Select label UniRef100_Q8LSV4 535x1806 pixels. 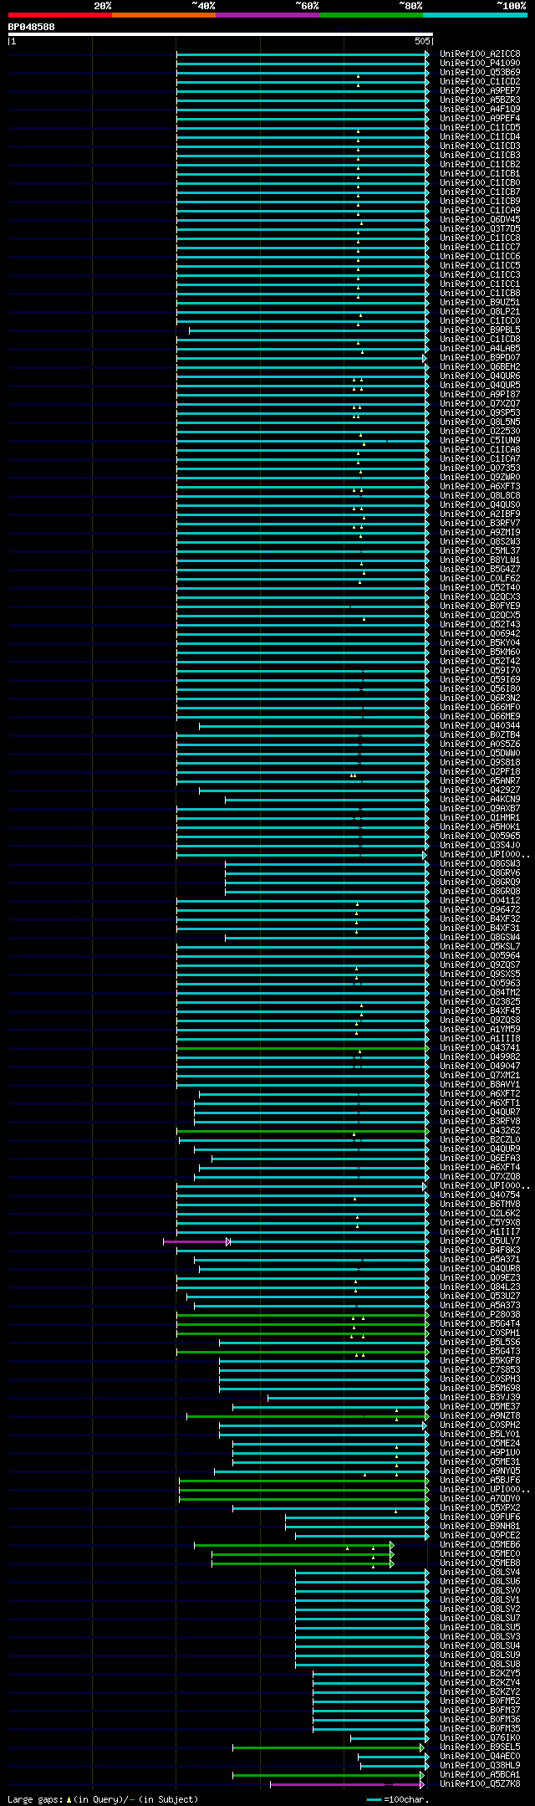click(x=480, y=1572)
